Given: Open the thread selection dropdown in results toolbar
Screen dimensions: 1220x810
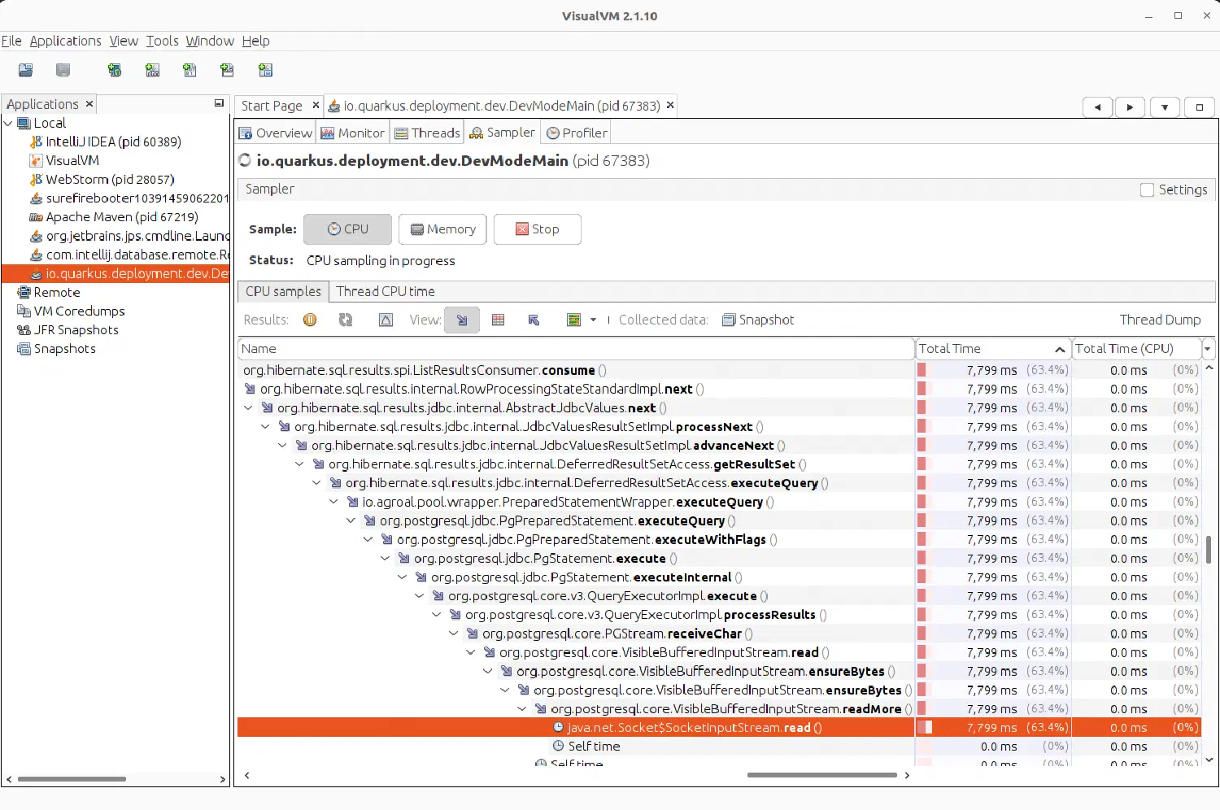Looking at the screenshot, I should click(592, 320).
